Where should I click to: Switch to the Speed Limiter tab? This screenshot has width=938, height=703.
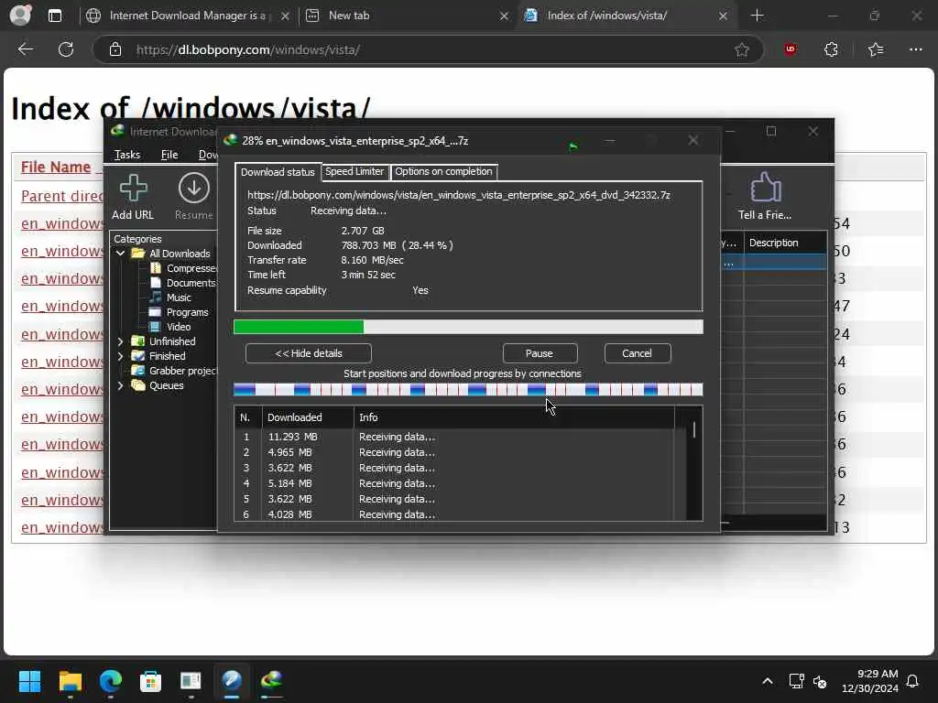pyautogui.click(x=354, y=171)
